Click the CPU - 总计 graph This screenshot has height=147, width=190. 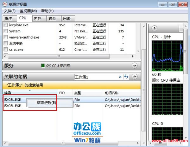click(x=168, y=56)
